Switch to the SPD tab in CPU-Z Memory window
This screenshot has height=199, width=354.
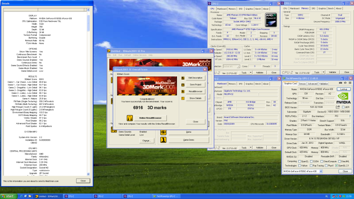(313, 8)
